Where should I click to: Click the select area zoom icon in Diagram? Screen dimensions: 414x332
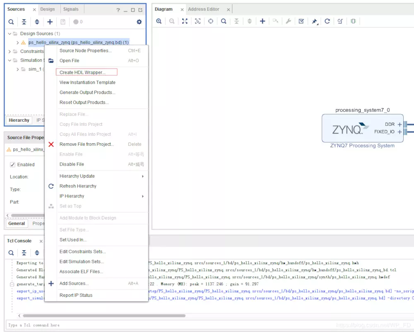(198, 21)
